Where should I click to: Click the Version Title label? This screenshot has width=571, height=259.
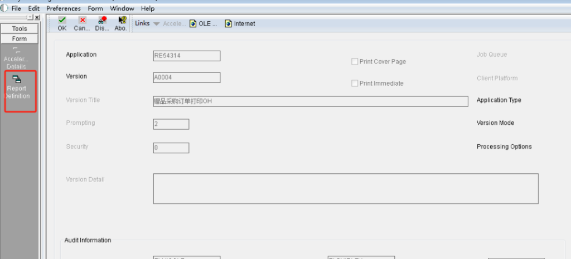pos(83,100)
